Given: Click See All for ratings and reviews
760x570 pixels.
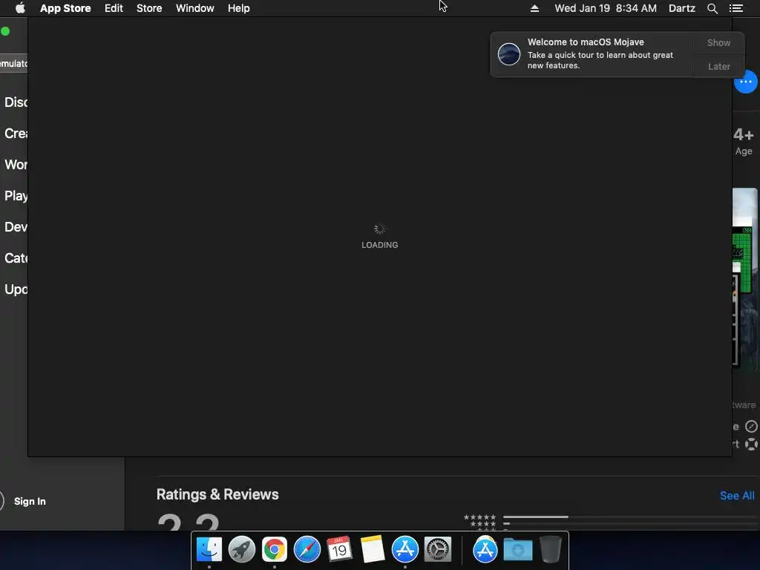Looking at the screenshot, I should tap(737, 495).
